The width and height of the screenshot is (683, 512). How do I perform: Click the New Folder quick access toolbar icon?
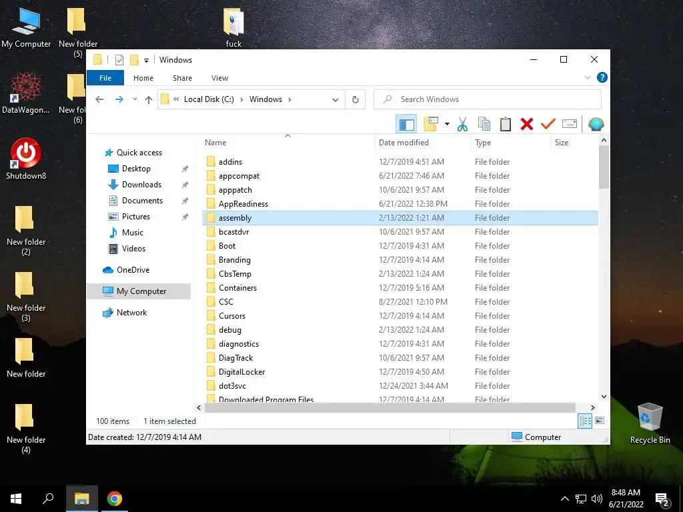point(134,59)
